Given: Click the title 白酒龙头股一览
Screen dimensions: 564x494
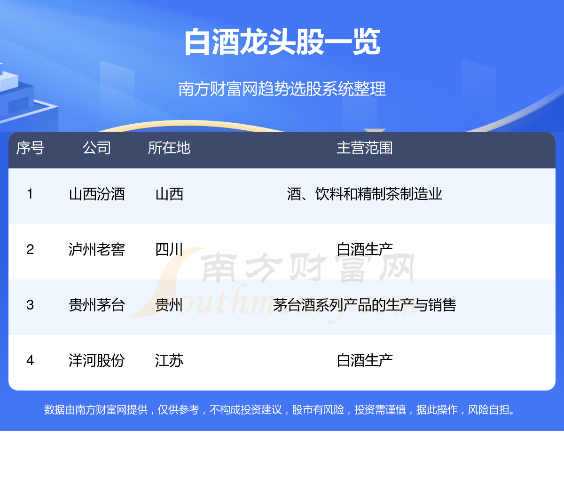Looking at the screenshot, I should (282, 42).
